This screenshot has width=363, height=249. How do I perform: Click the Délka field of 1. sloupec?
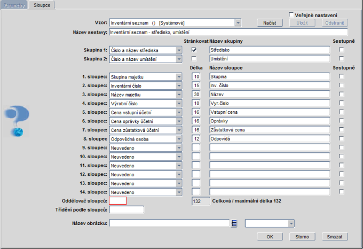pyautogui.click(x=196, y=76)
